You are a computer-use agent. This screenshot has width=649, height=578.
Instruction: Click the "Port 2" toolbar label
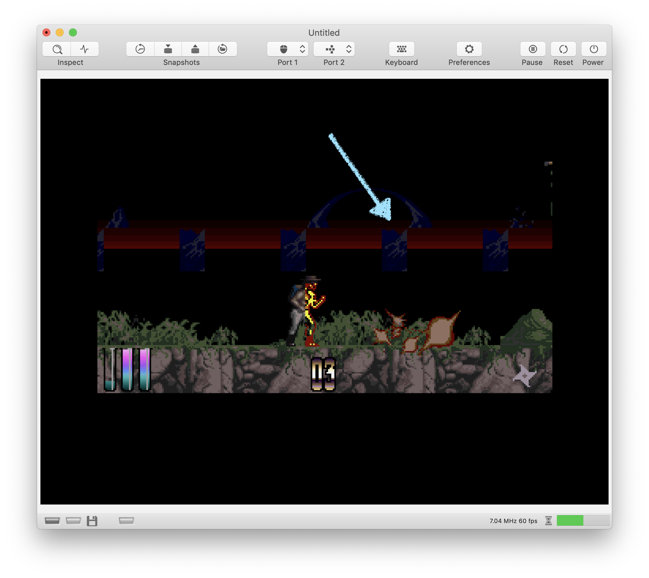334,62
